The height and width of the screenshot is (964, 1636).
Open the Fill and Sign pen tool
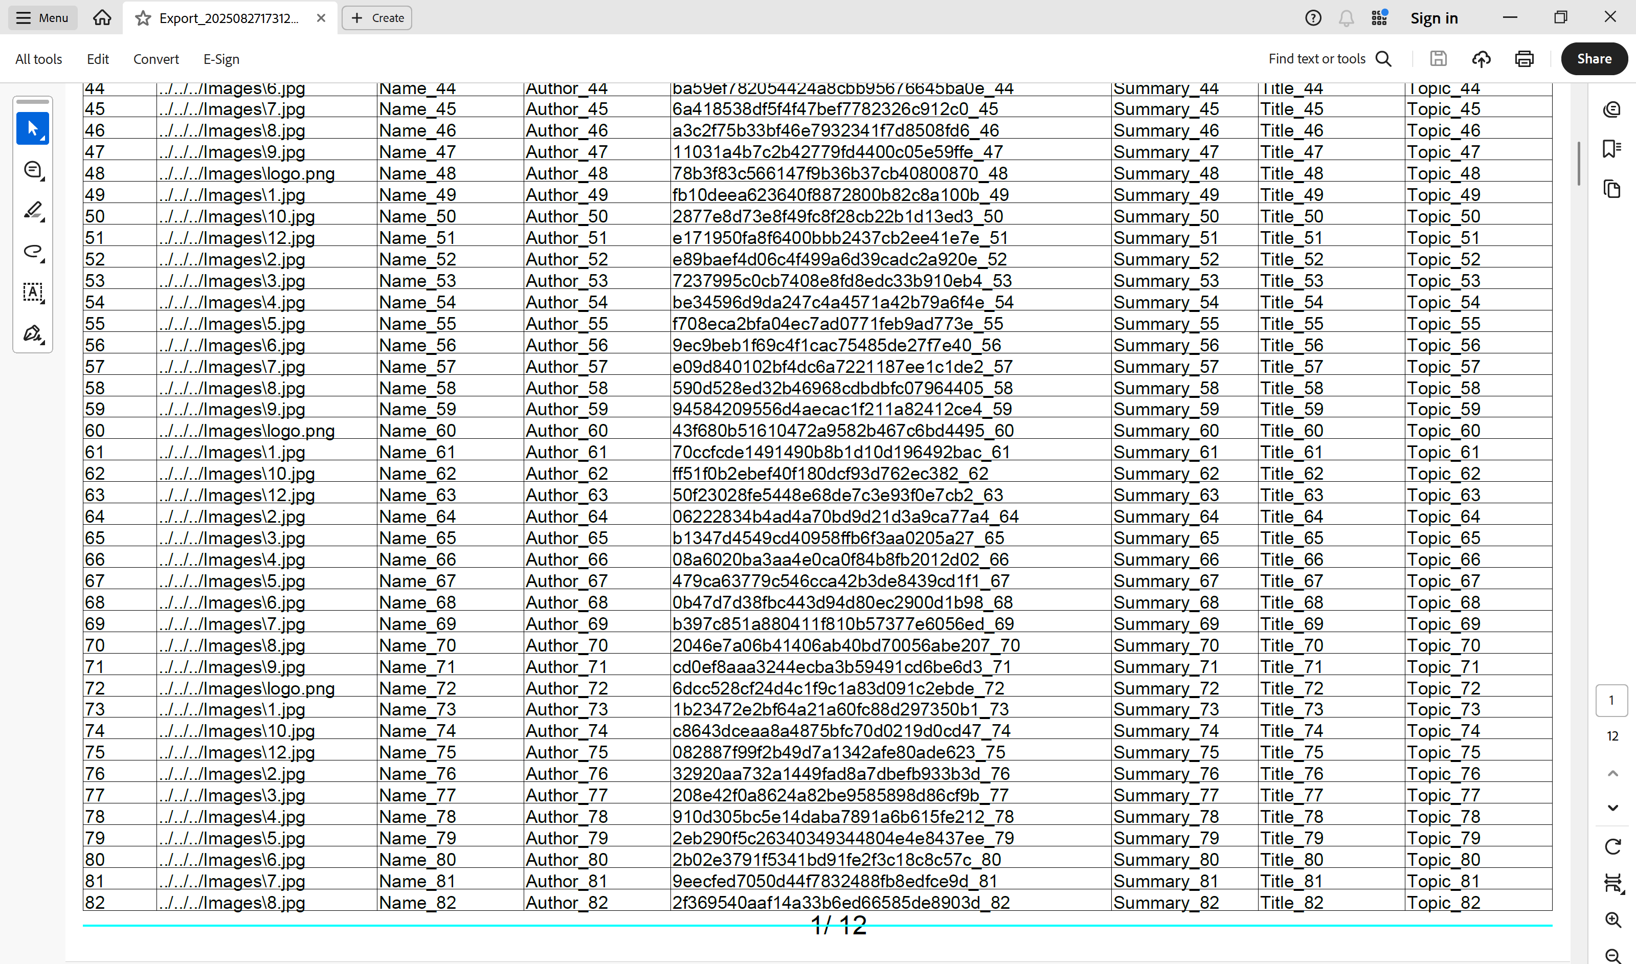click(x=32, y=334)
